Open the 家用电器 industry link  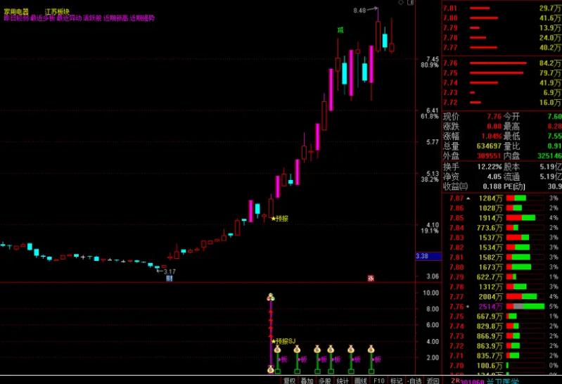(x=12, y=12)
